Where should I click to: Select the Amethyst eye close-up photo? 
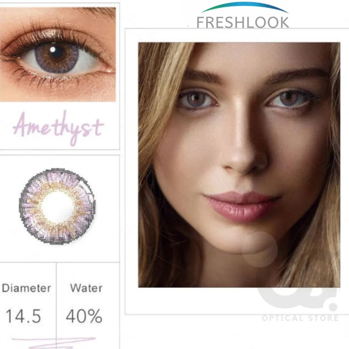tap(58, 54)
